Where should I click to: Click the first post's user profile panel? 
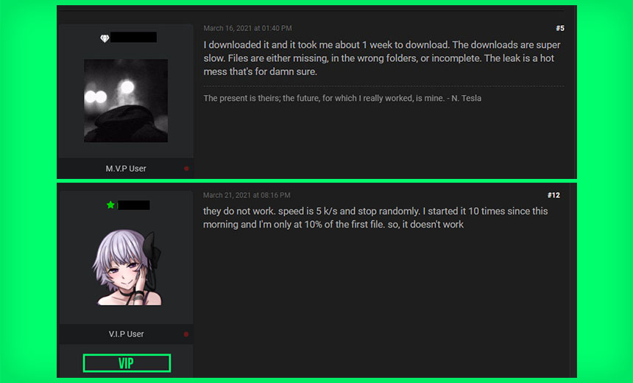click(x=126, y=101)
